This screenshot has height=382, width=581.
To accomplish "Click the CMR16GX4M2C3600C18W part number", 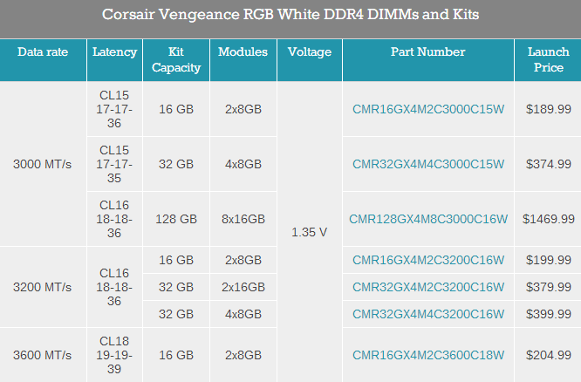I will [x=428, y=355].
